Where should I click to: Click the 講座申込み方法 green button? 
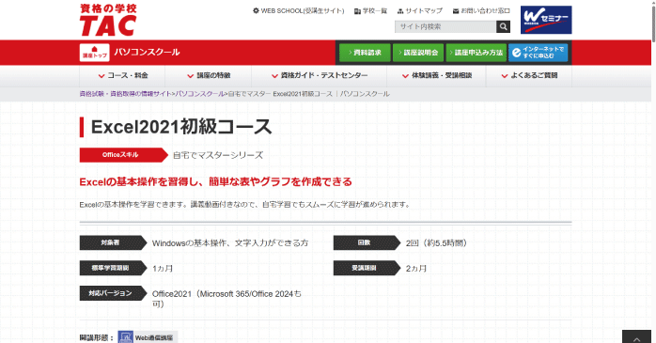coord(476,53)
